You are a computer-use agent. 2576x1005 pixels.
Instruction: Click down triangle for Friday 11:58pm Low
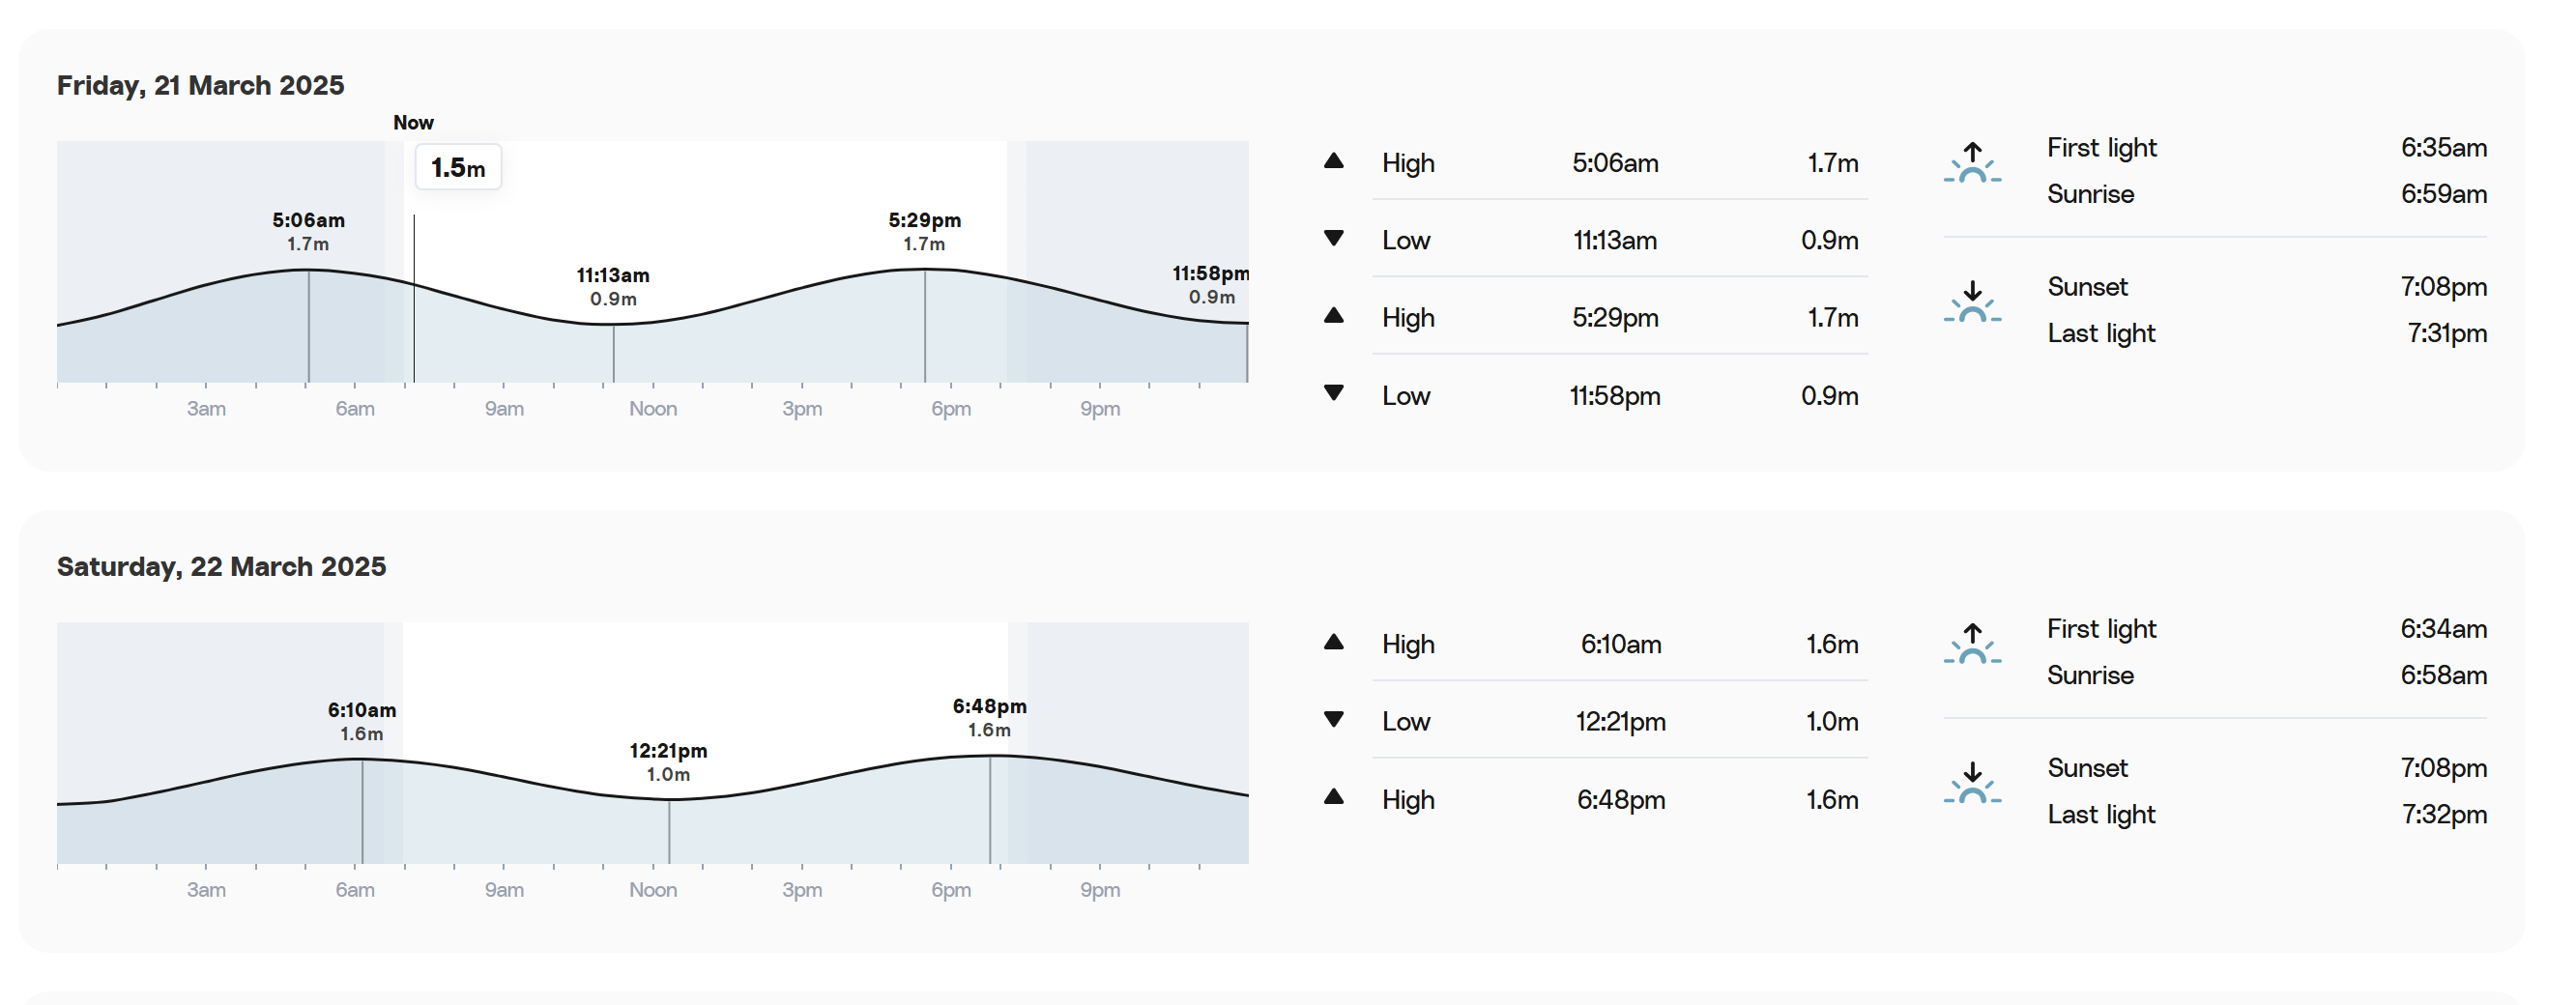[1333, 393]
